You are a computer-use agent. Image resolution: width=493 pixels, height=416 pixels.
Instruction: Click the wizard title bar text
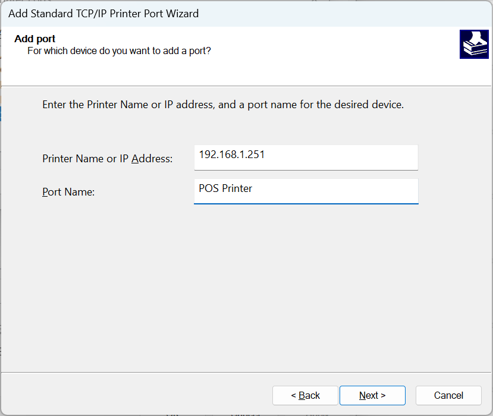pyautogui.click(x=103, y=13)
